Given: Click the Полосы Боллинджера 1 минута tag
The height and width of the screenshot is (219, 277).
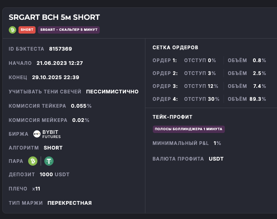Looking at the screenshot, I should 189,129.
